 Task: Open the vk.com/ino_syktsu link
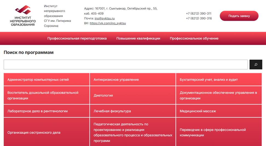click(108, 23)
